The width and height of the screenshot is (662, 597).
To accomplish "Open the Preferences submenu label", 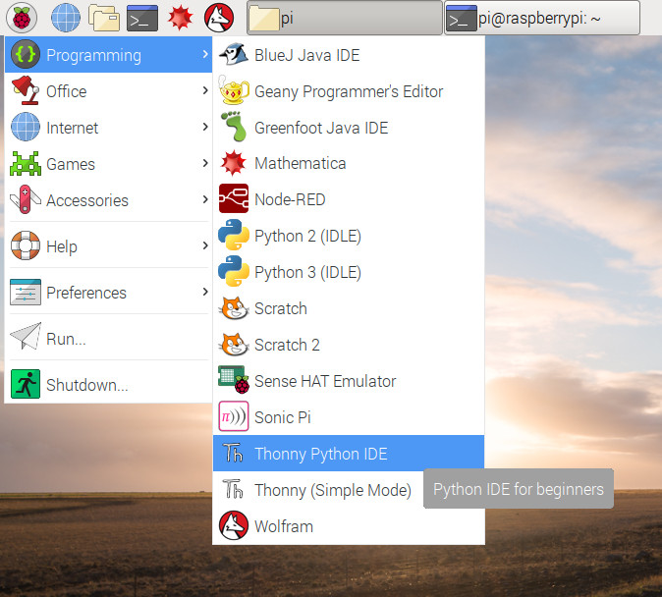I will click(x=86, y=293).
